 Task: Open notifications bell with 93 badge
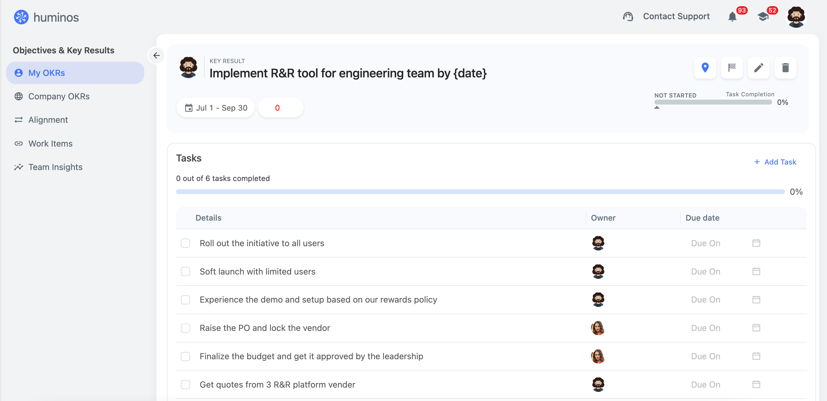tap(732, 16)
